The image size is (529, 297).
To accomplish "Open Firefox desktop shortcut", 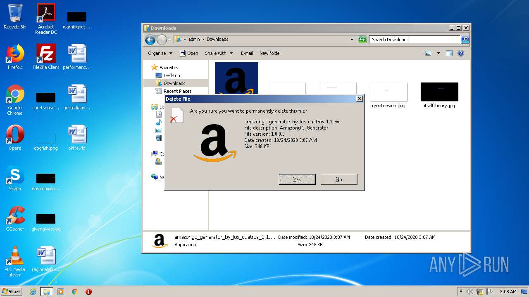I will coord(15,57).
